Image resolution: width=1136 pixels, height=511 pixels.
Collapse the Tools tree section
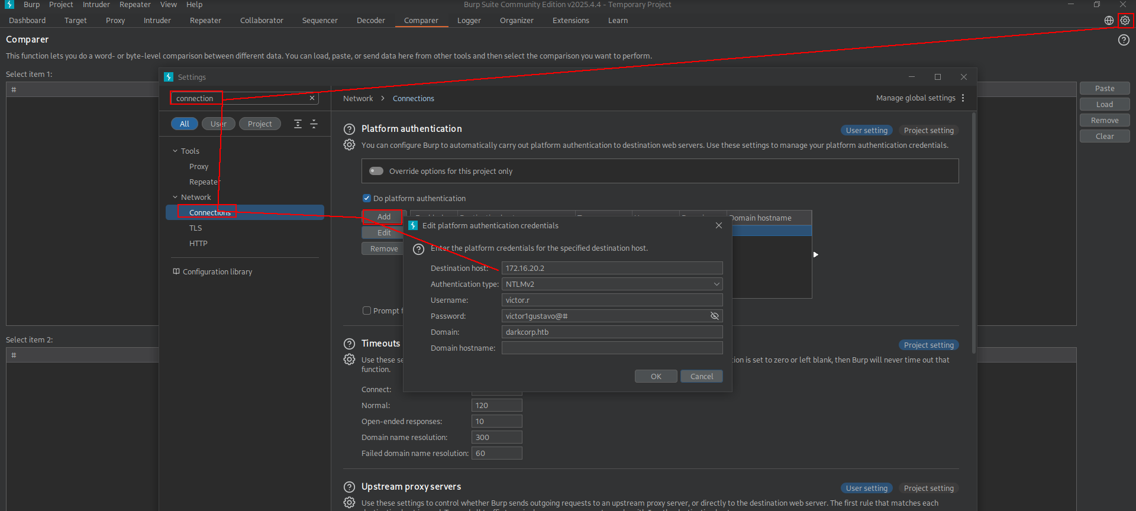coord(175,151)
